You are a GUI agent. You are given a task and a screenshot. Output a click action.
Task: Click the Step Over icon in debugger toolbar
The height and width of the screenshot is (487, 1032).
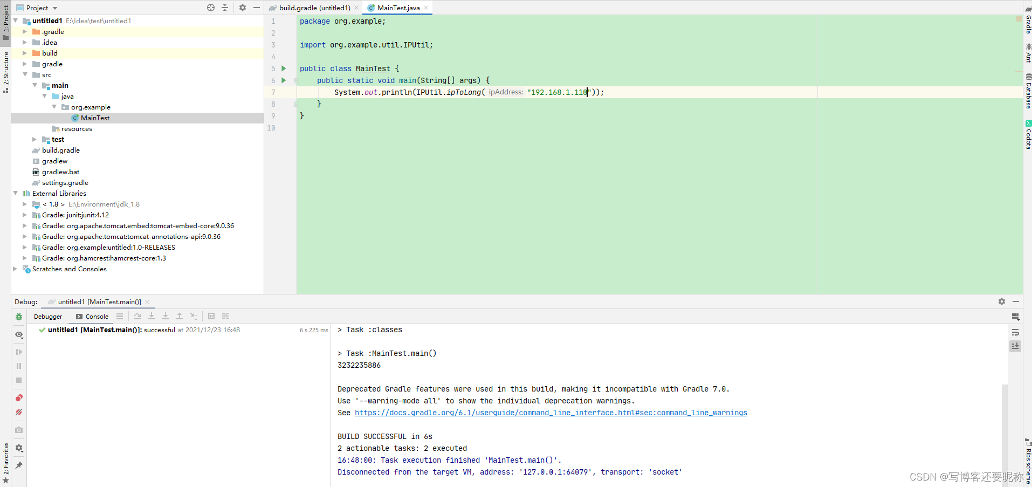pos(137,316)
